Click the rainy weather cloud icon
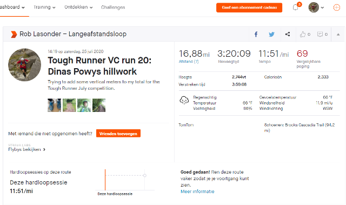 (184, 100)
